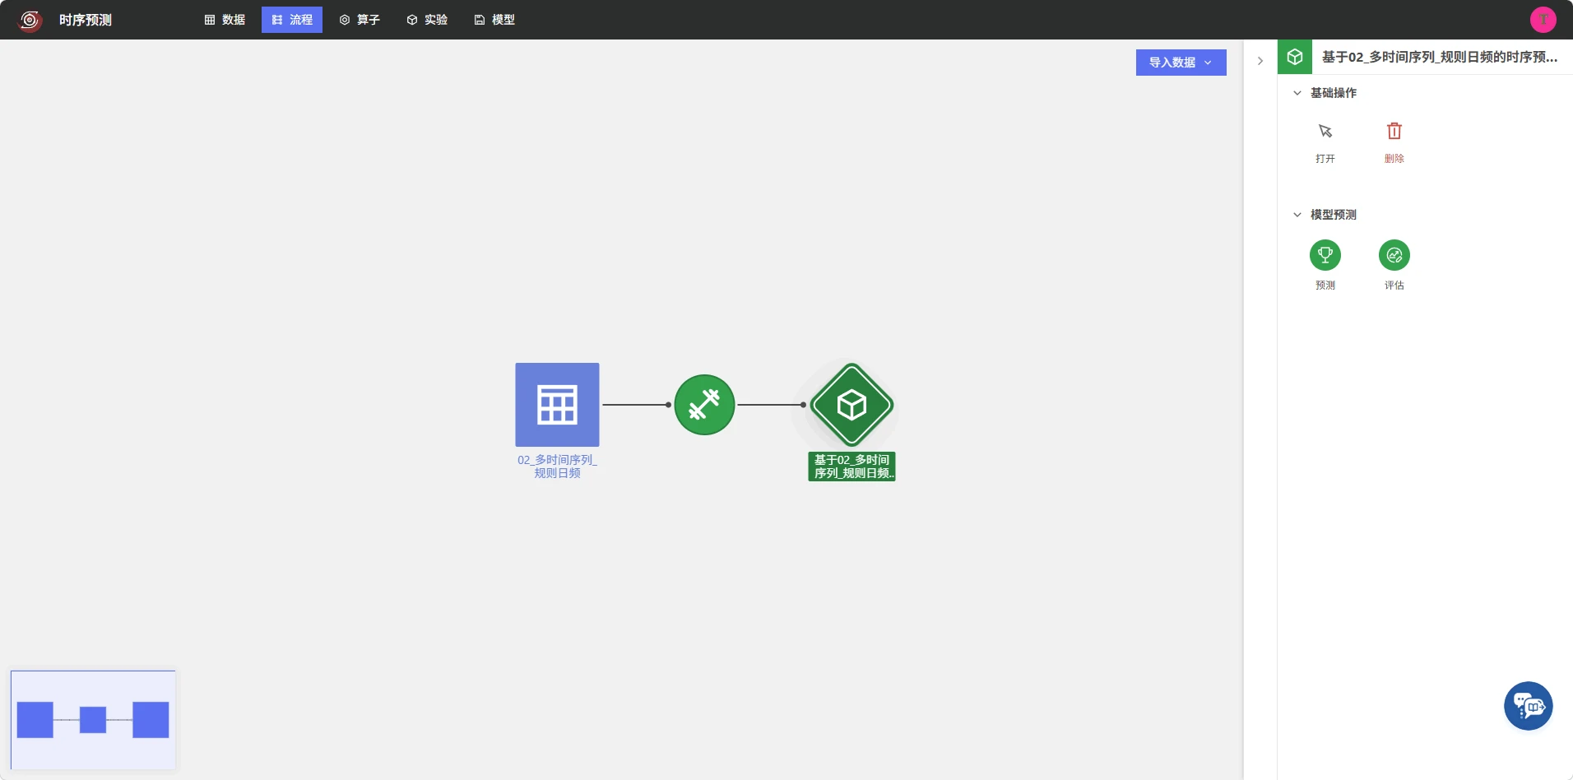The width and height of the screenshot is (1573, 780).
Task: Click the app logo icon
Action: tap(30, 20)
